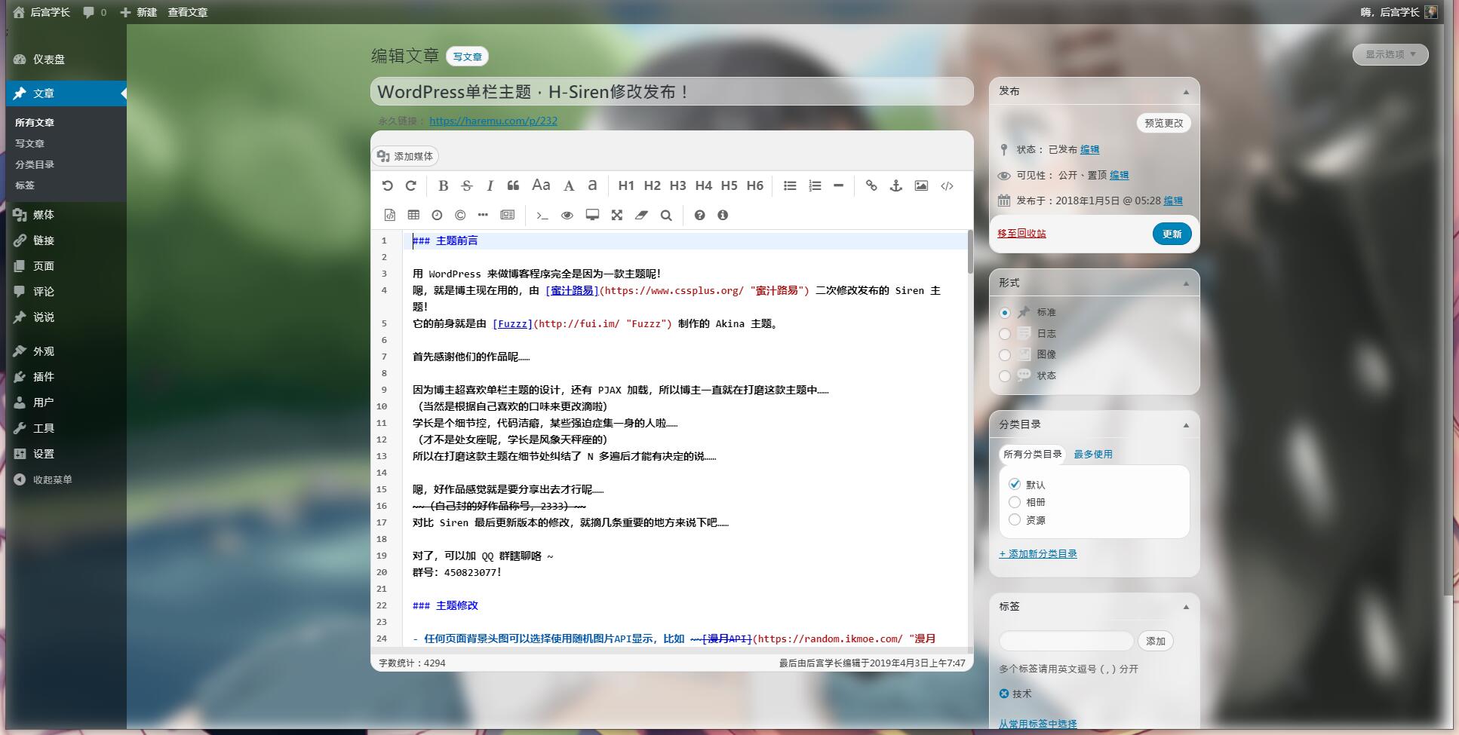Collapse the 分类目录 panel

1185,425
